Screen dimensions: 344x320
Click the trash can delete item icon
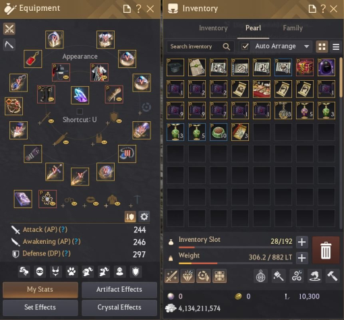(326, 250)
